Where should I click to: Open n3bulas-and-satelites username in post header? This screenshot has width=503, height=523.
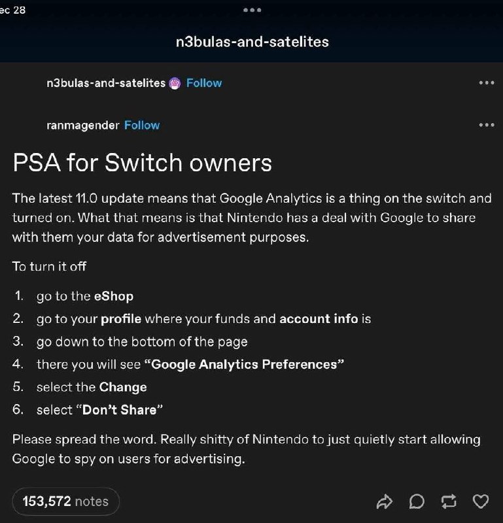click(x=106, y=83)
